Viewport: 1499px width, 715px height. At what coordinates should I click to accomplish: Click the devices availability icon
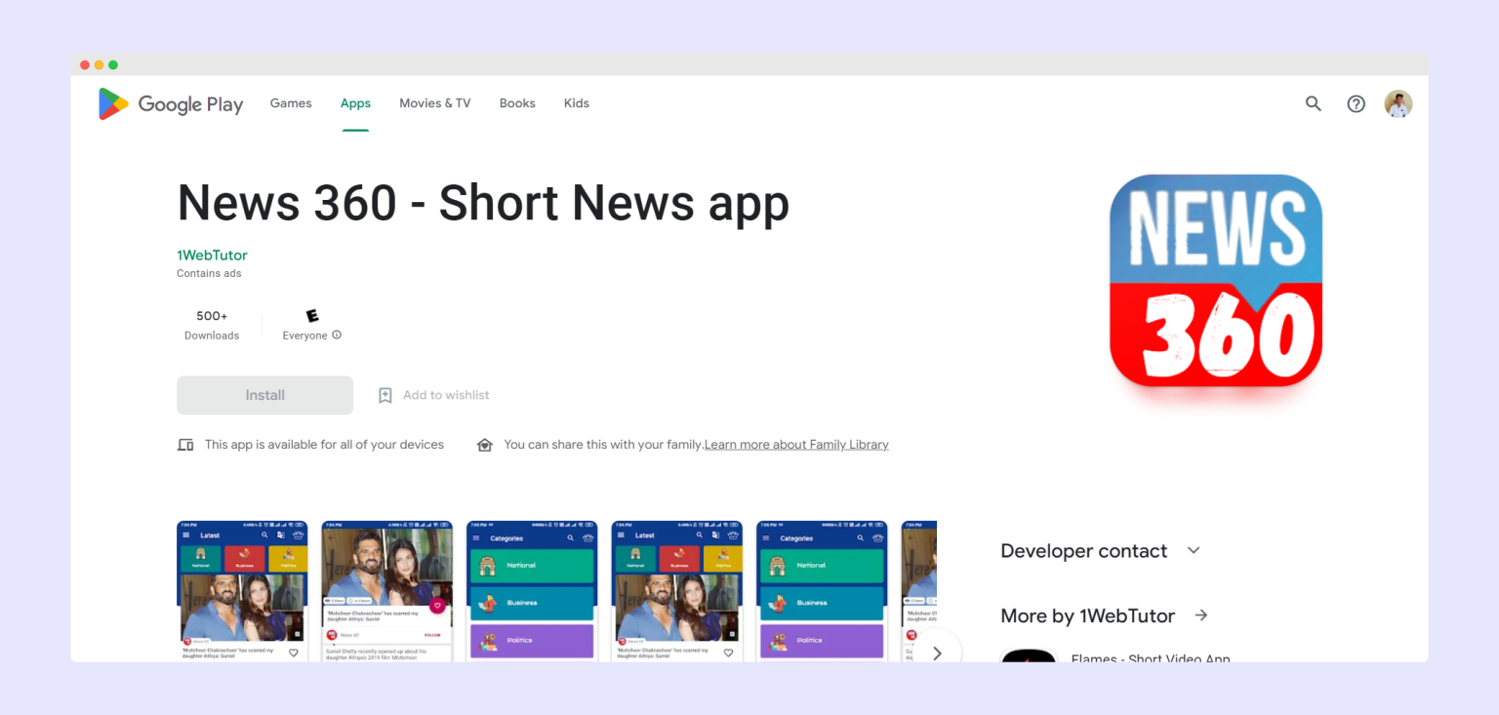(185, 444)
